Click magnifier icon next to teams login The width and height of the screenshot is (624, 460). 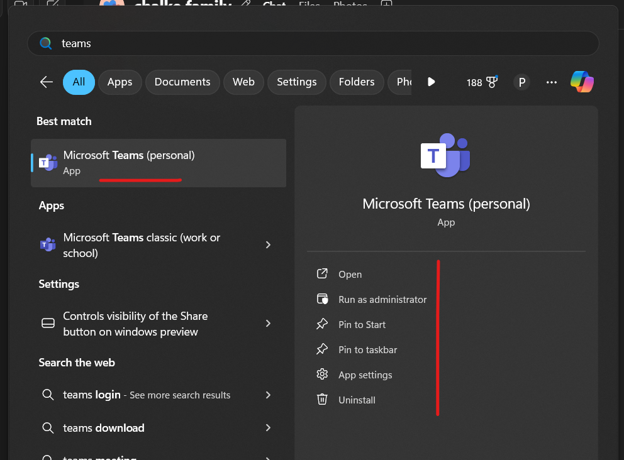[48, 395]
